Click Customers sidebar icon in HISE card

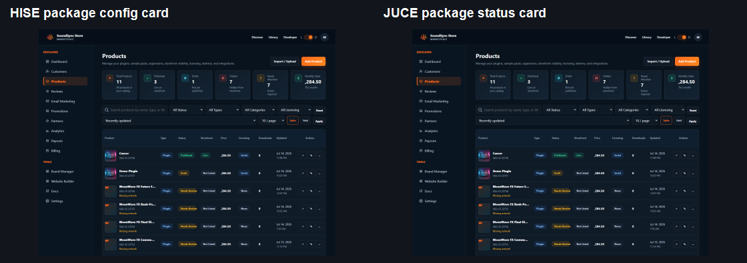coord(47,71)
